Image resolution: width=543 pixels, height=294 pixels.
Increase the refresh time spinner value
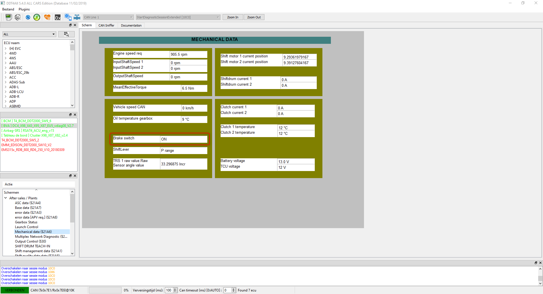click(x=175, y=289)
